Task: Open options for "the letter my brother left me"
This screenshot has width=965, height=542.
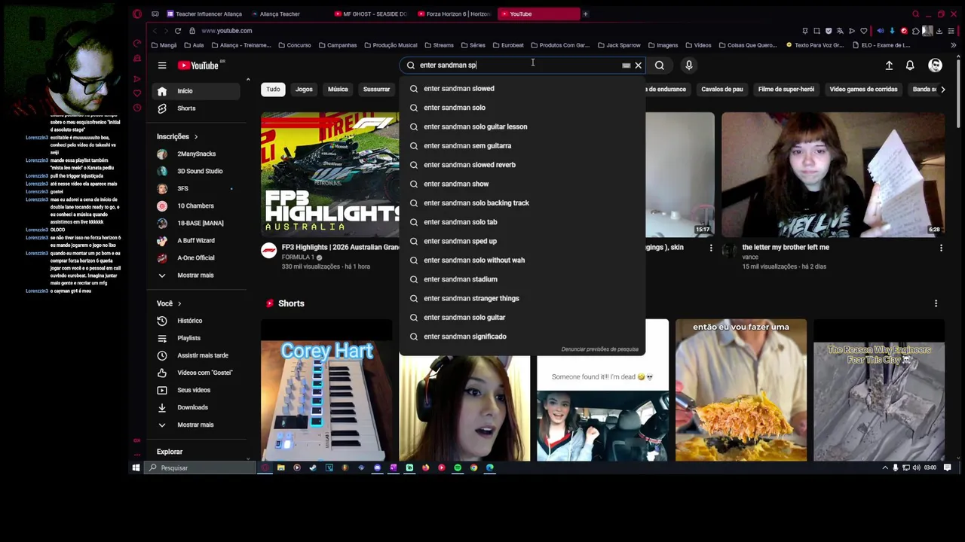Action: [941, 248]
